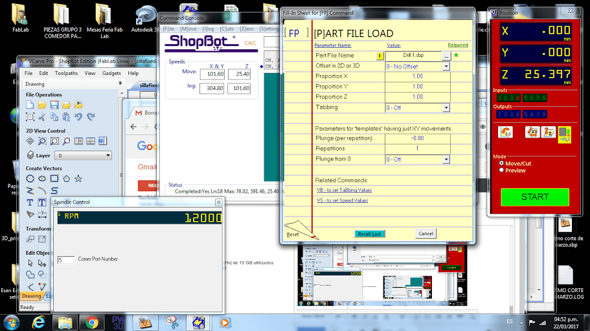Image resolution: width=590 pixels, height=331 pixels.
Task: Open the Edit menu in VCarve
Action: coord(43,73)
